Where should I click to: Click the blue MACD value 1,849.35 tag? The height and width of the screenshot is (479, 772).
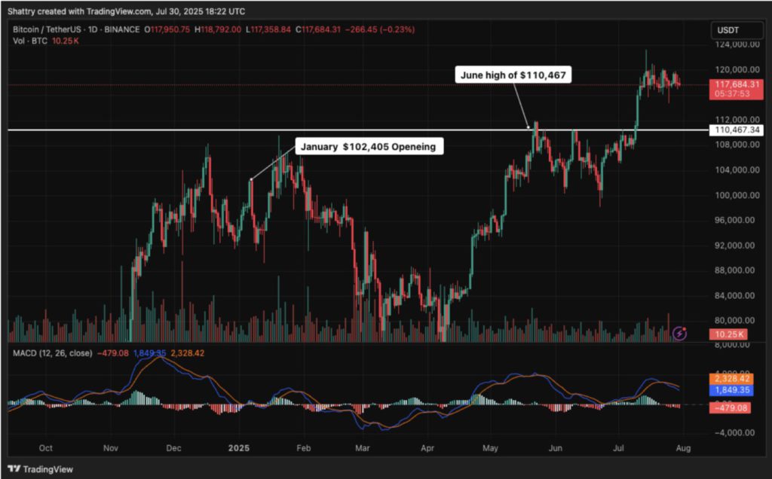tap(731, 392)
